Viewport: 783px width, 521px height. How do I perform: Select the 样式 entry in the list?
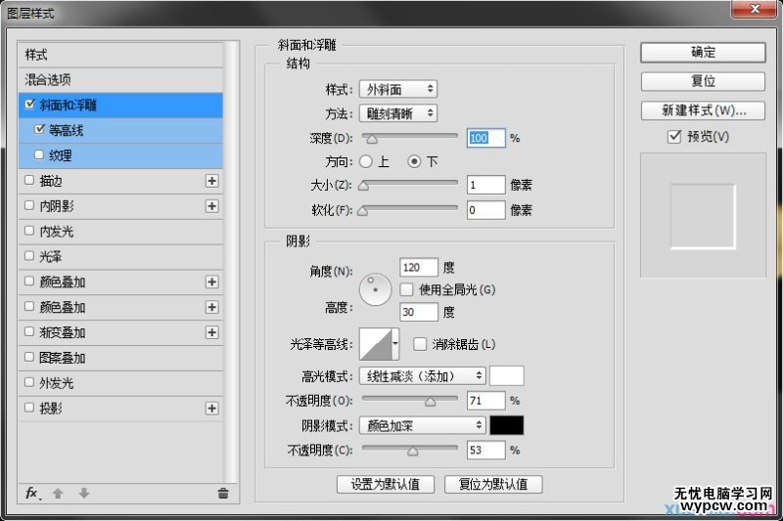(x=120, y=55)
